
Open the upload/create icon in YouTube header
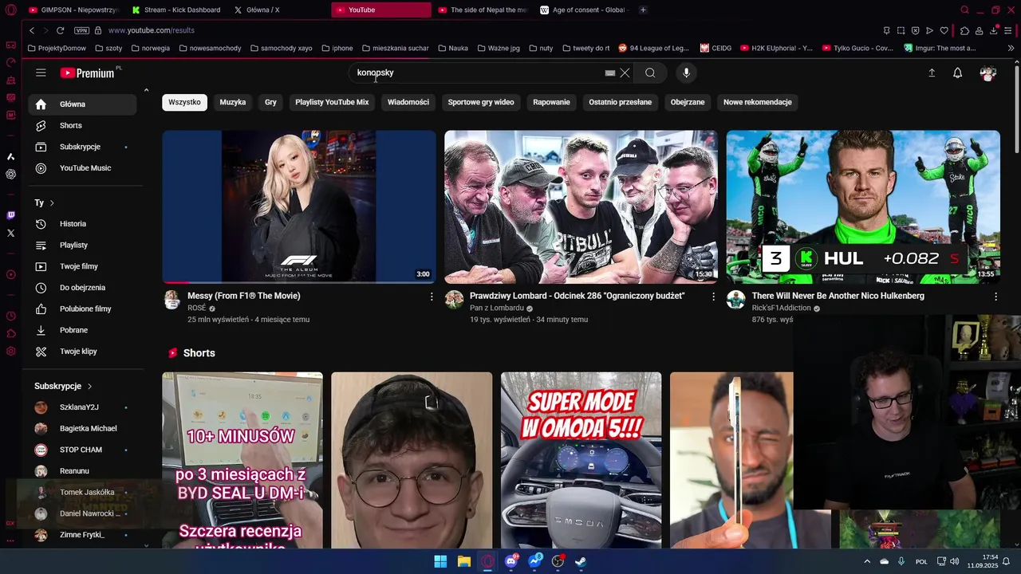(932, 73)
